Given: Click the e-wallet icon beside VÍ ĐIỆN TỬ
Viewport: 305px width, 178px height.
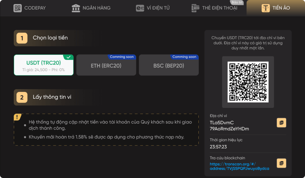Looking at the screenshot, I should (x=140, y=8).
